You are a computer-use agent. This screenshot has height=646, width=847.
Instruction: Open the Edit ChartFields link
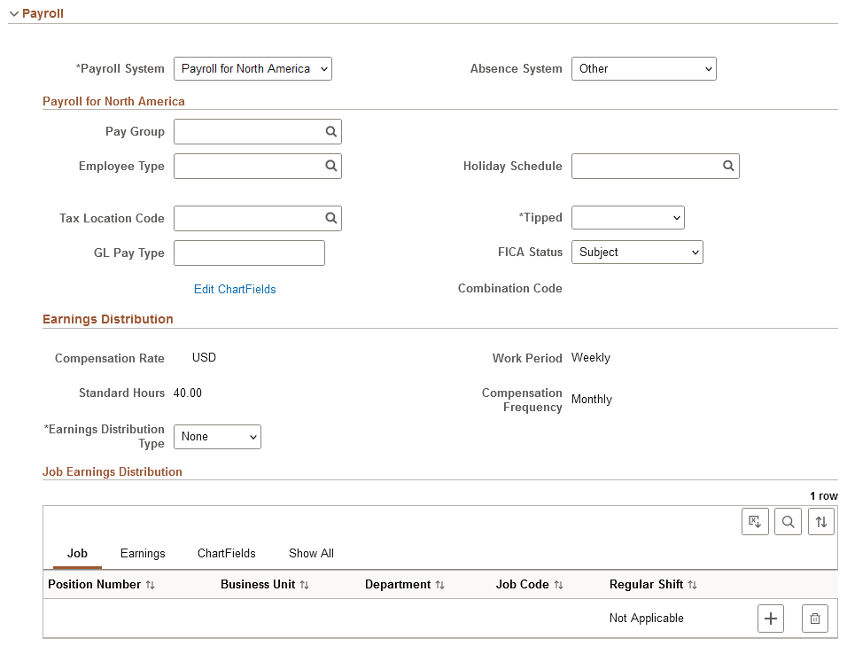pyautogui.click(x=234, y=289)
